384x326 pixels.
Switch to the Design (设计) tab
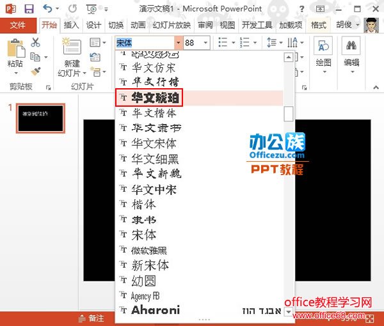point(93,25)
